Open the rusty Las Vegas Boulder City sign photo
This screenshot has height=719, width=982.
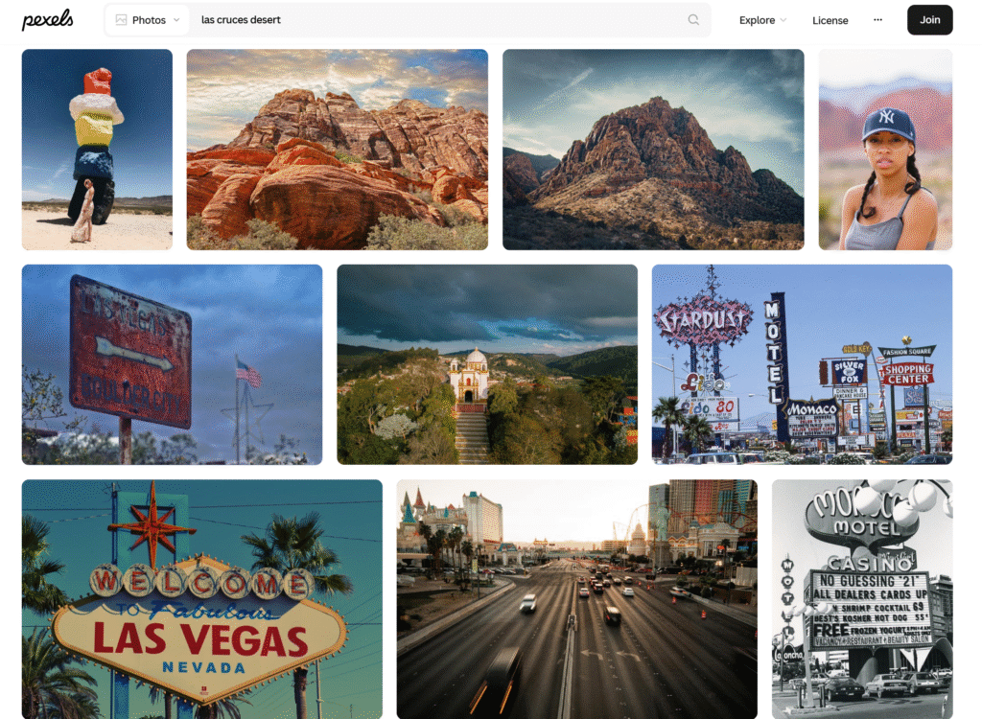click(x=173, y=364)
